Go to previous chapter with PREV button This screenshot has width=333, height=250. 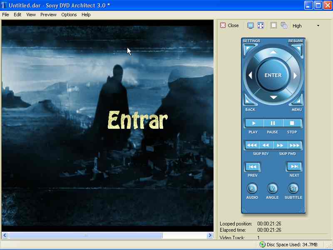pos(253,167)
